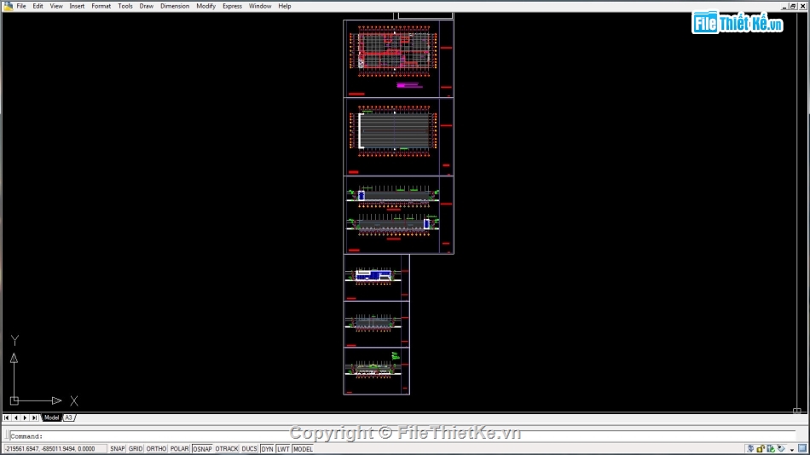Click the second sheet with gray roof plan

pos(398,137)
